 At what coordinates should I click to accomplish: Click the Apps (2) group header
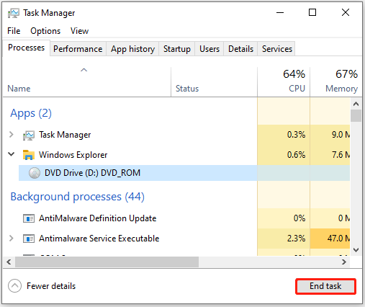[x=31, y=113]
